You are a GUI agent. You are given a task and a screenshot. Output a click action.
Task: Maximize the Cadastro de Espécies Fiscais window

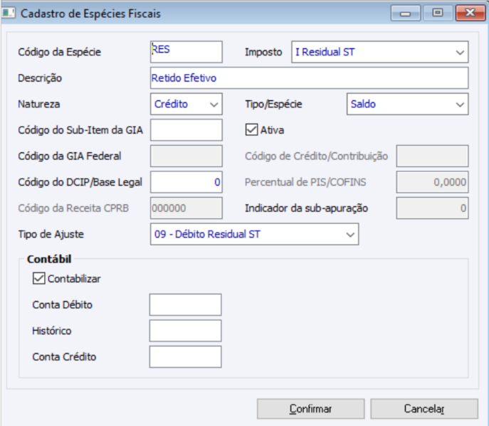click(438, 13)
